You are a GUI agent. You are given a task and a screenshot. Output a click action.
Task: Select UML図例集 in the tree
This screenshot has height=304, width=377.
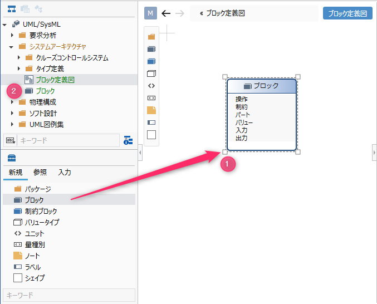47,124
